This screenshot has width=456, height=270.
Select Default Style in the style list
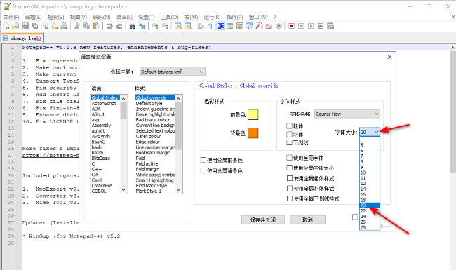[x=149, y=104]
